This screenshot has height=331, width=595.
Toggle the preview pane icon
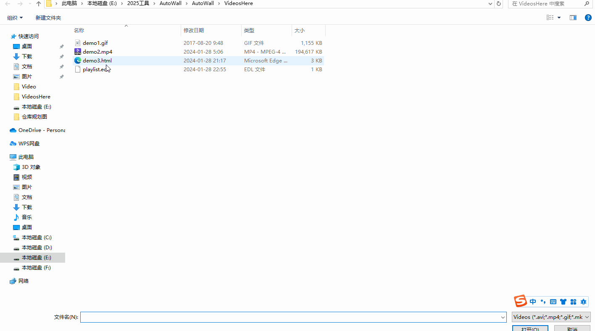pyautogui.click(x=573, y=18)
